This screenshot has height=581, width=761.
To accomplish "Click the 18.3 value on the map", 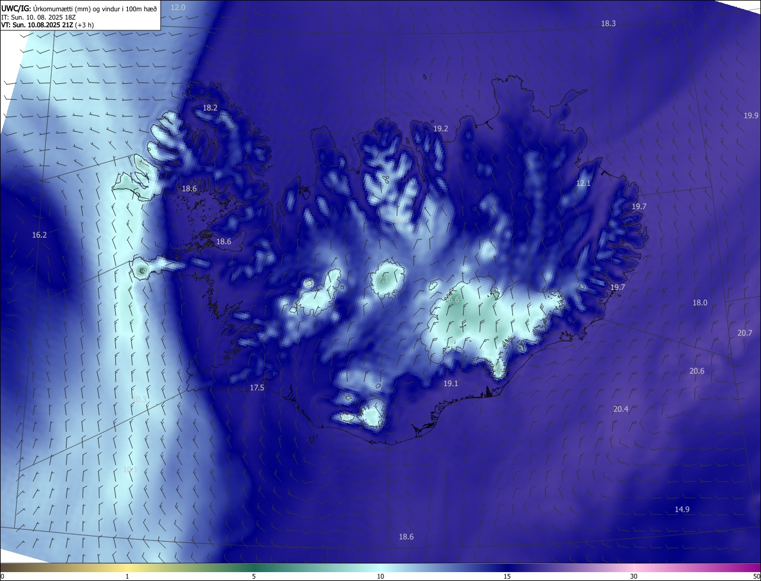I will click(x=608, y=23).
